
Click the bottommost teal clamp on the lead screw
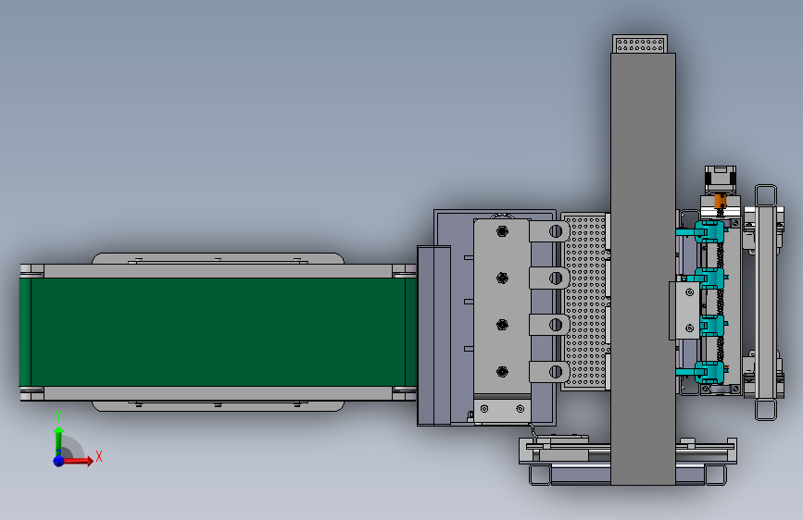point(709,372)
